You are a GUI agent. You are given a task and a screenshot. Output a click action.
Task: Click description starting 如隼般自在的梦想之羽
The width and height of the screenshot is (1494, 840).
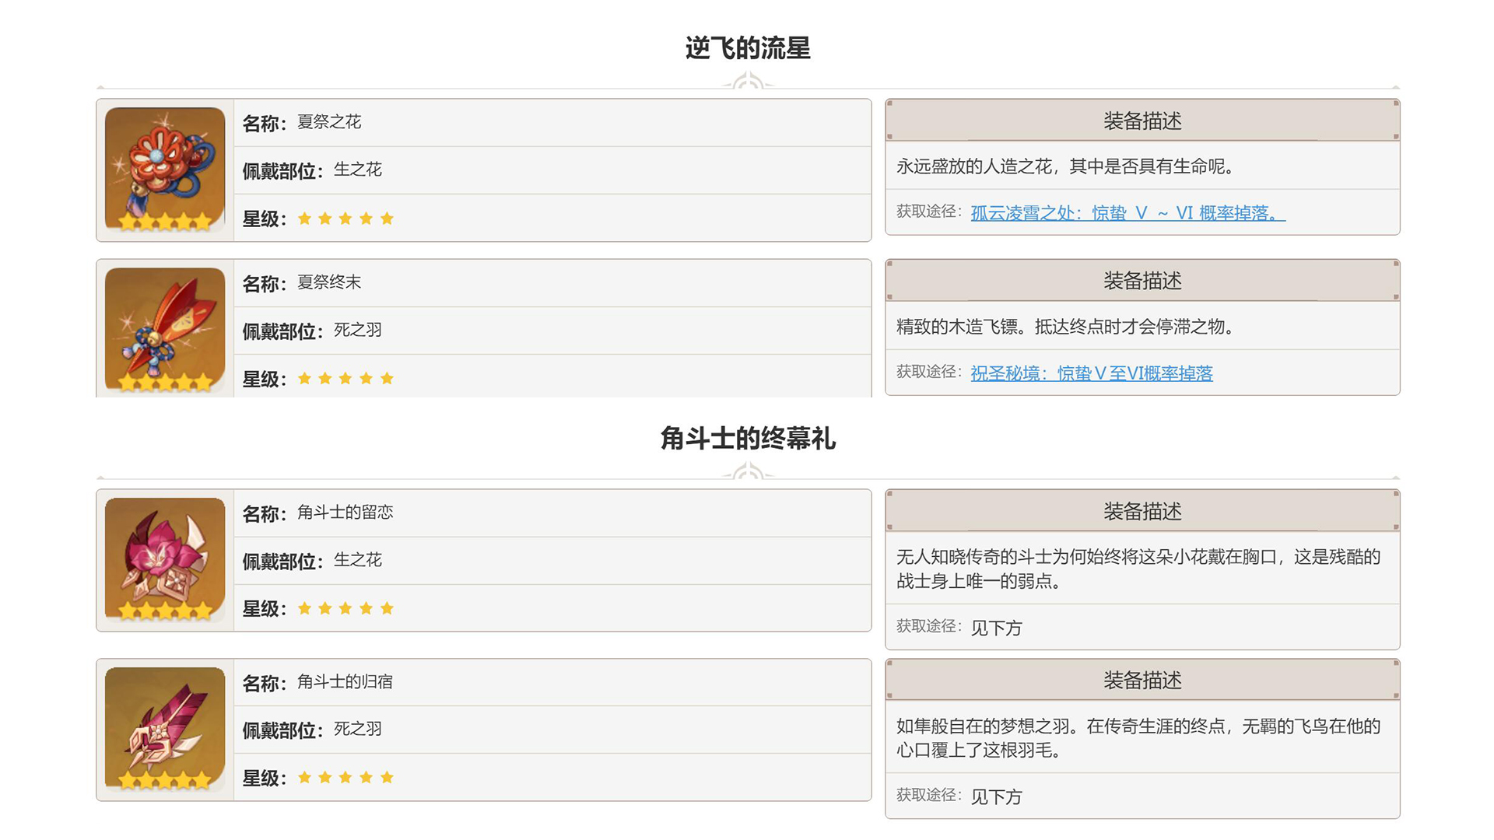1138,738
